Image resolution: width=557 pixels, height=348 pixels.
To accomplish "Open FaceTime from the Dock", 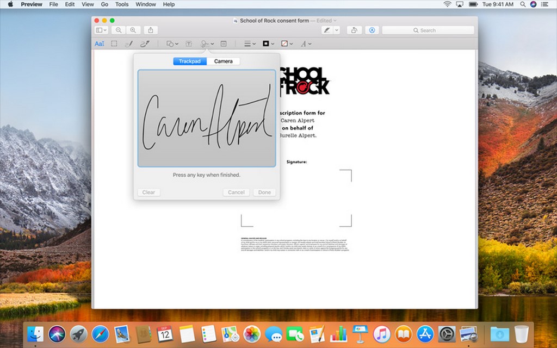I will pos(295,334).
